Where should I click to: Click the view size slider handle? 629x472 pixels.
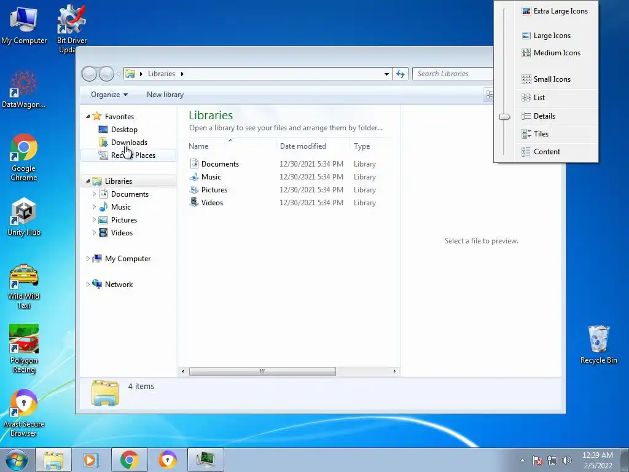505,117
